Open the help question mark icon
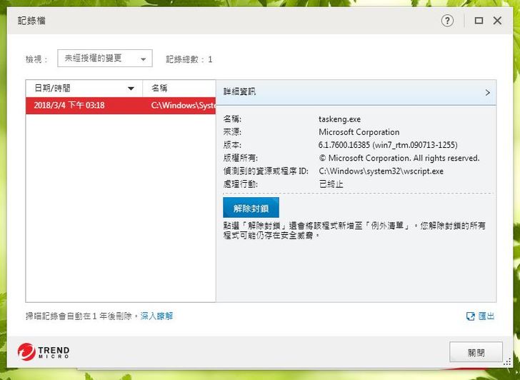The height and width of the screenshot is (380, 520). point(447,21)
